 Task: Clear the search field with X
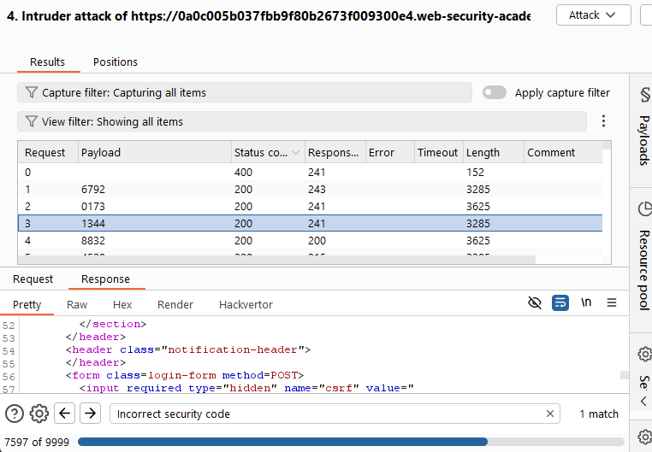coord(549,414)
